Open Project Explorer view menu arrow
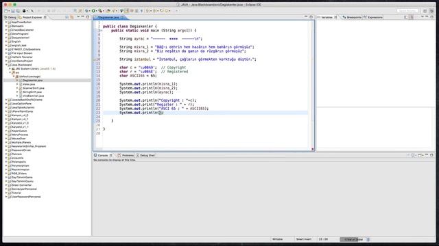439x246 pixels. 78,17
